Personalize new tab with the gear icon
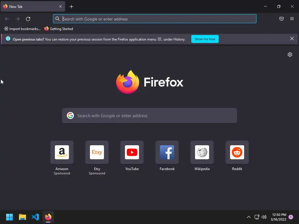 (x=290, y=55)
